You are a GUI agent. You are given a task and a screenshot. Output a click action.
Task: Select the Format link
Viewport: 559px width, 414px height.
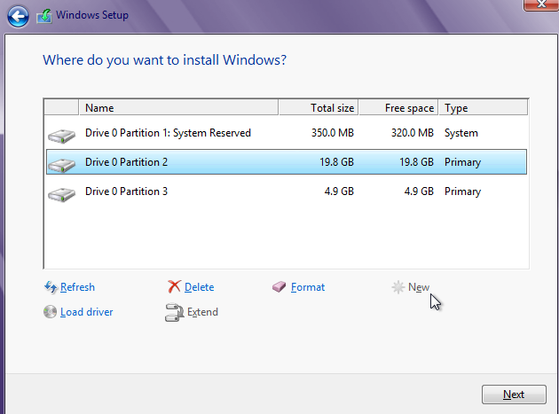[x=308, y=287]
